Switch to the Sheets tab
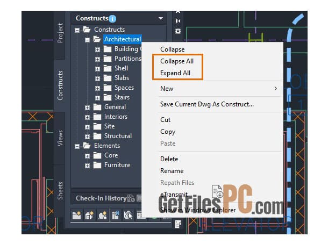Viewport: 328px width, 244px height. 60,191
